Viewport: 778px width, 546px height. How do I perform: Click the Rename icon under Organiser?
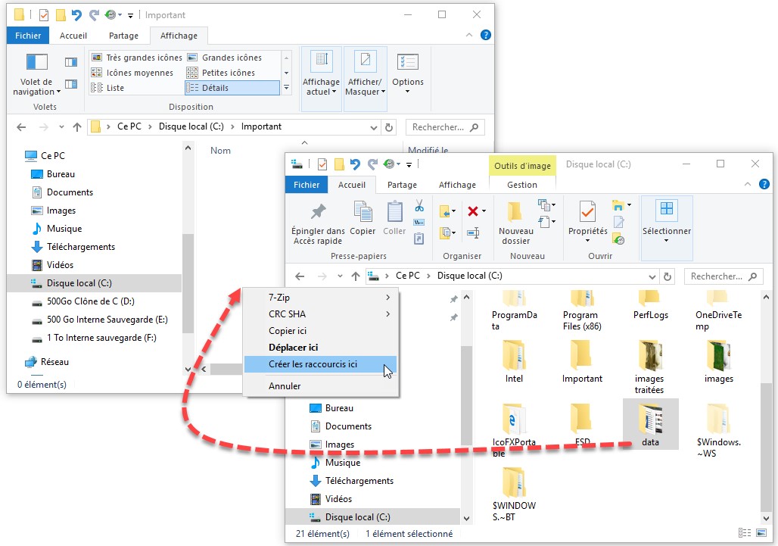point(473,232)
